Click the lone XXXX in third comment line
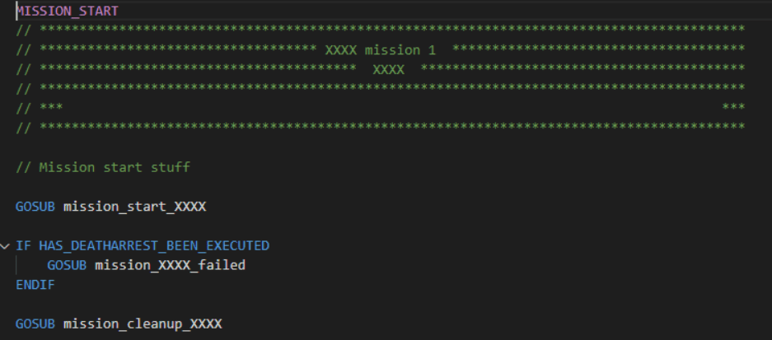This screenshot has height=340, width=772. [x=388, y=70]
